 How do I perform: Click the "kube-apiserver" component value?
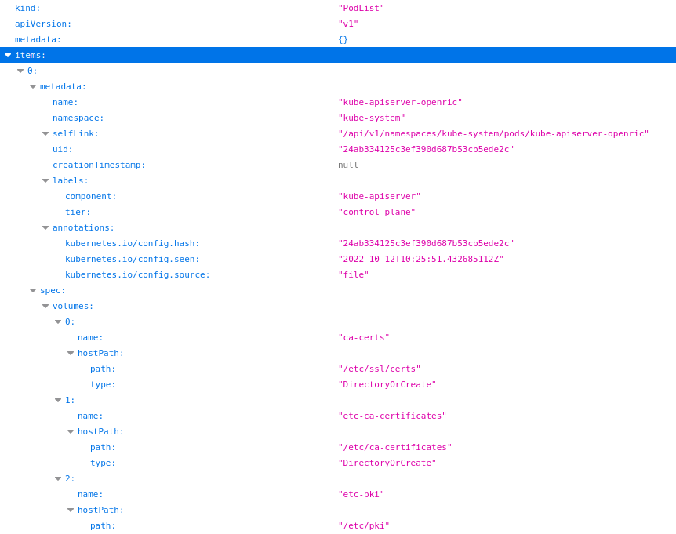tap(379, 197)
